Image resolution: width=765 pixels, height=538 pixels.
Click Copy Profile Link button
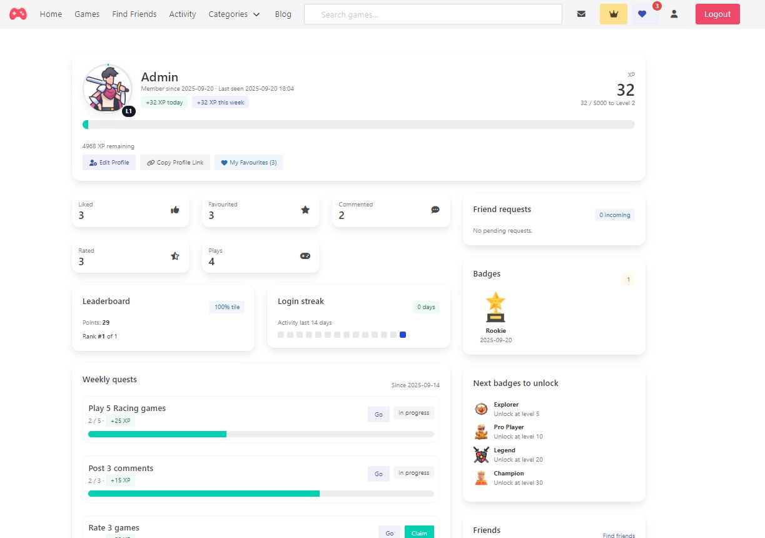[x=175, y=163]
